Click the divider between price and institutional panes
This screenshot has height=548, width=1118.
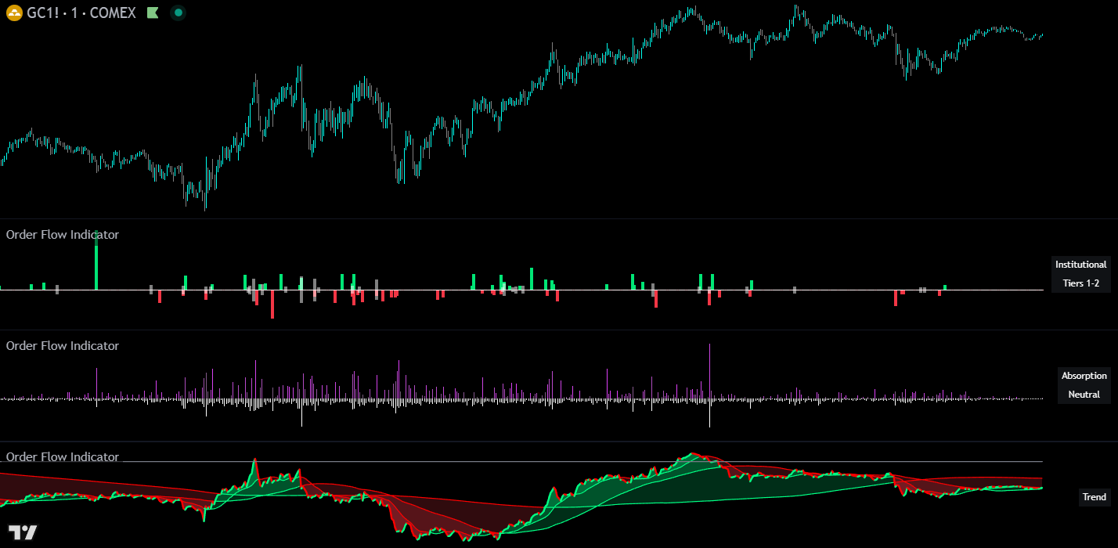(x=548, y=218)
